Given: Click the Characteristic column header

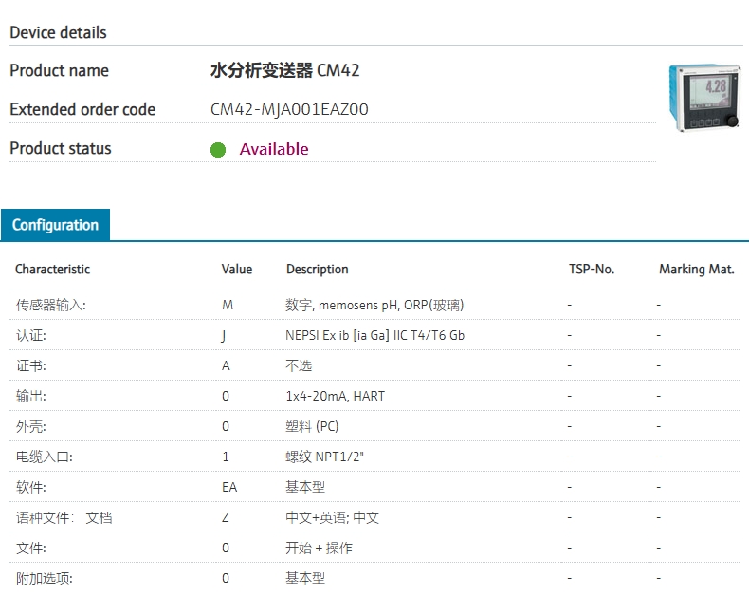Looking at the screenshot, I should tap(52, 269).
